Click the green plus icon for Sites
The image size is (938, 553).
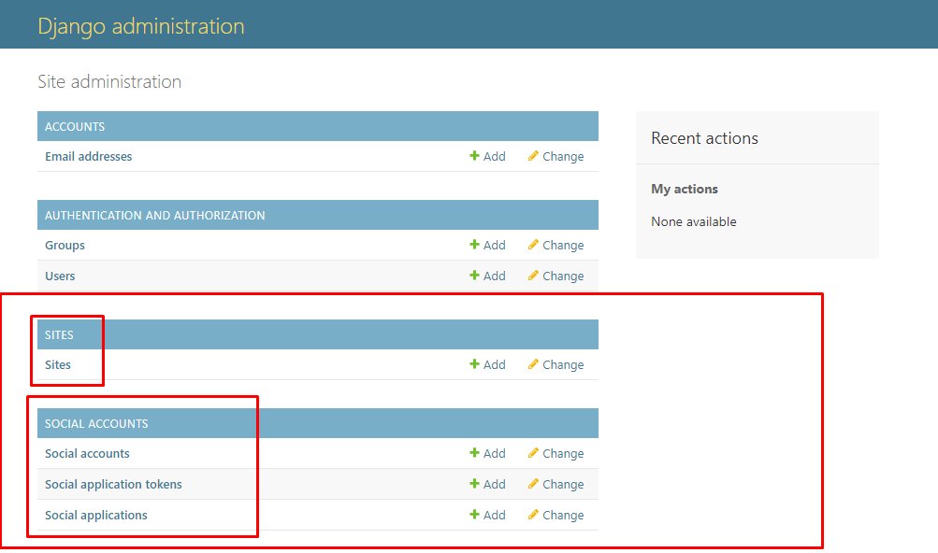point(474,365)
